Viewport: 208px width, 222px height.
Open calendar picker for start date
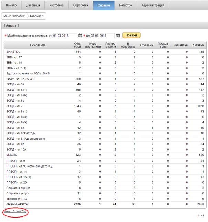pos(80,36)
